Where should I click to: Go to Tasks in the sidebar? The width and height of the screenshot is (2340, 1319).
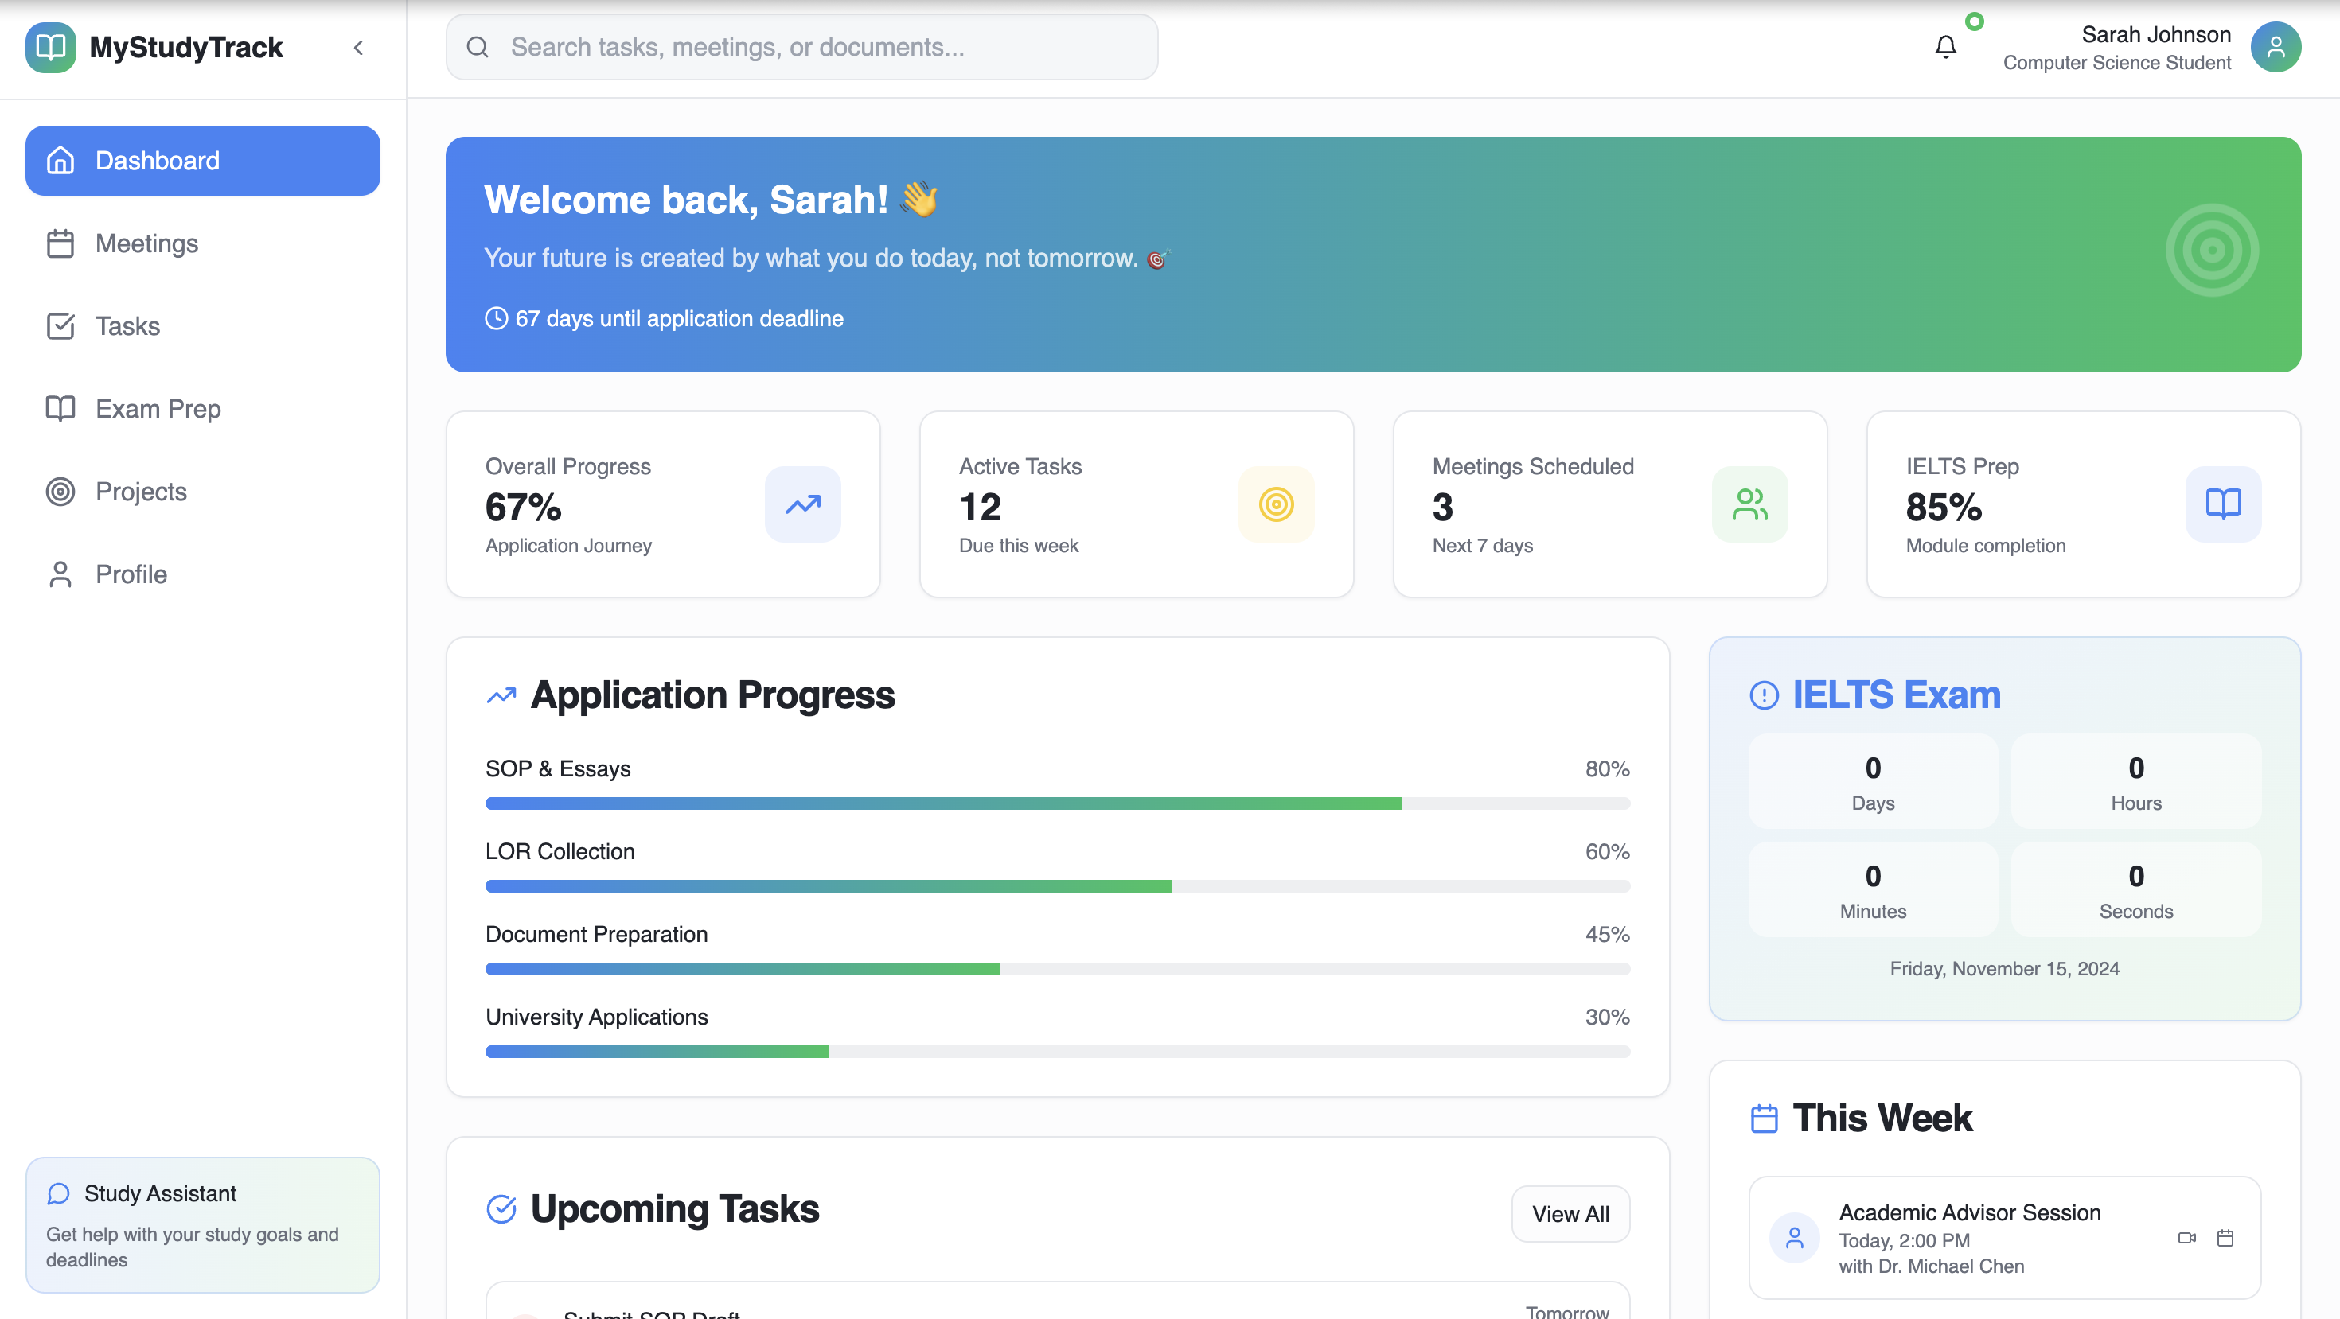coord(127,326)
